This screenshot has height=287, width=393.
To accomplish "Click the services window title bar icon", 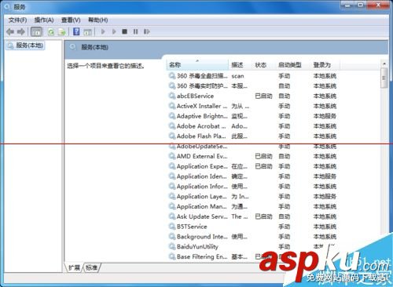I will [x=8, y=7].
